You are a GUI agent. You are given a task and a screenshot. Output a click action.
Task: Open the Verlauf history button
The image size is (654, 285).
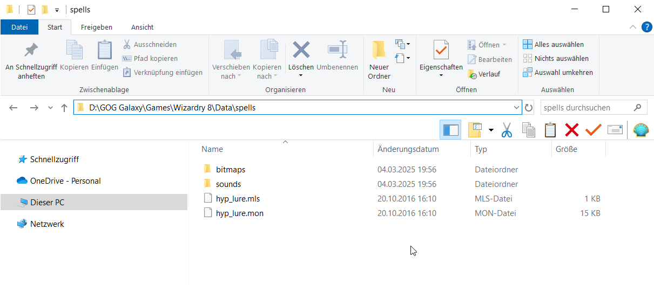pos(483,74)
